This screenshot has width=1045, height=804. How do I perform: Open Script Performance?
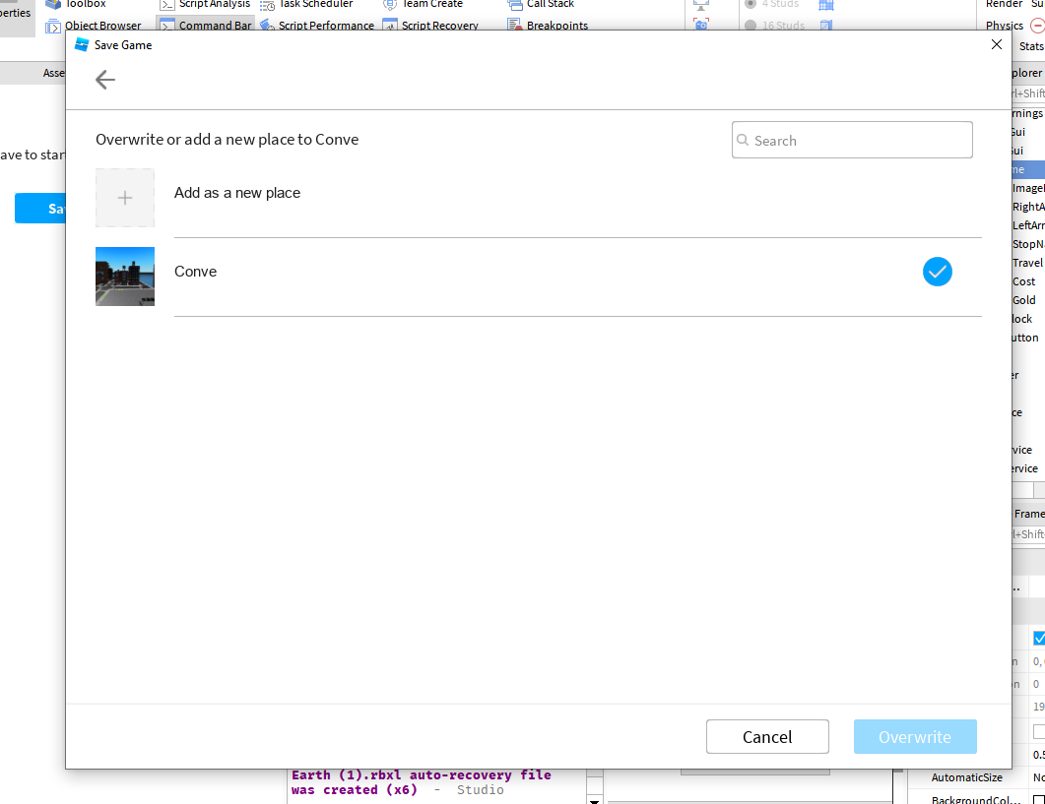coord(325,26)
